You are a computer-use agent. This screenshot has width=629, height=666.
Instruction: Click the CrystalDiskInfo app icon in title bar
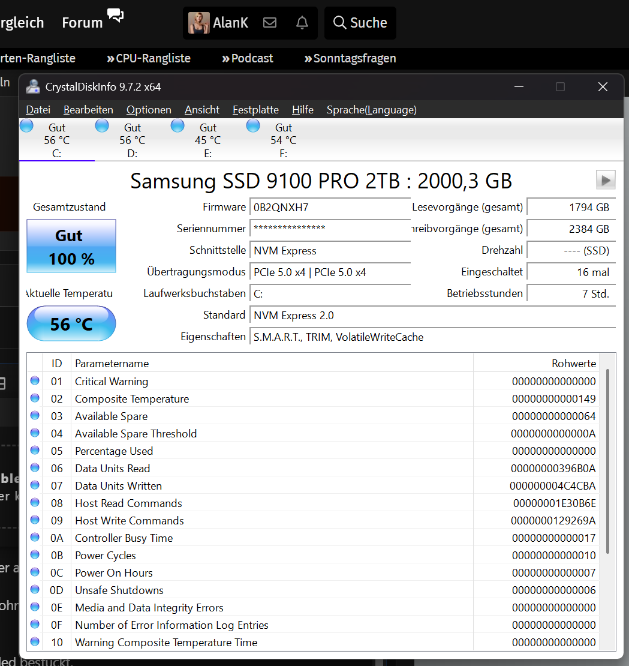33,86
